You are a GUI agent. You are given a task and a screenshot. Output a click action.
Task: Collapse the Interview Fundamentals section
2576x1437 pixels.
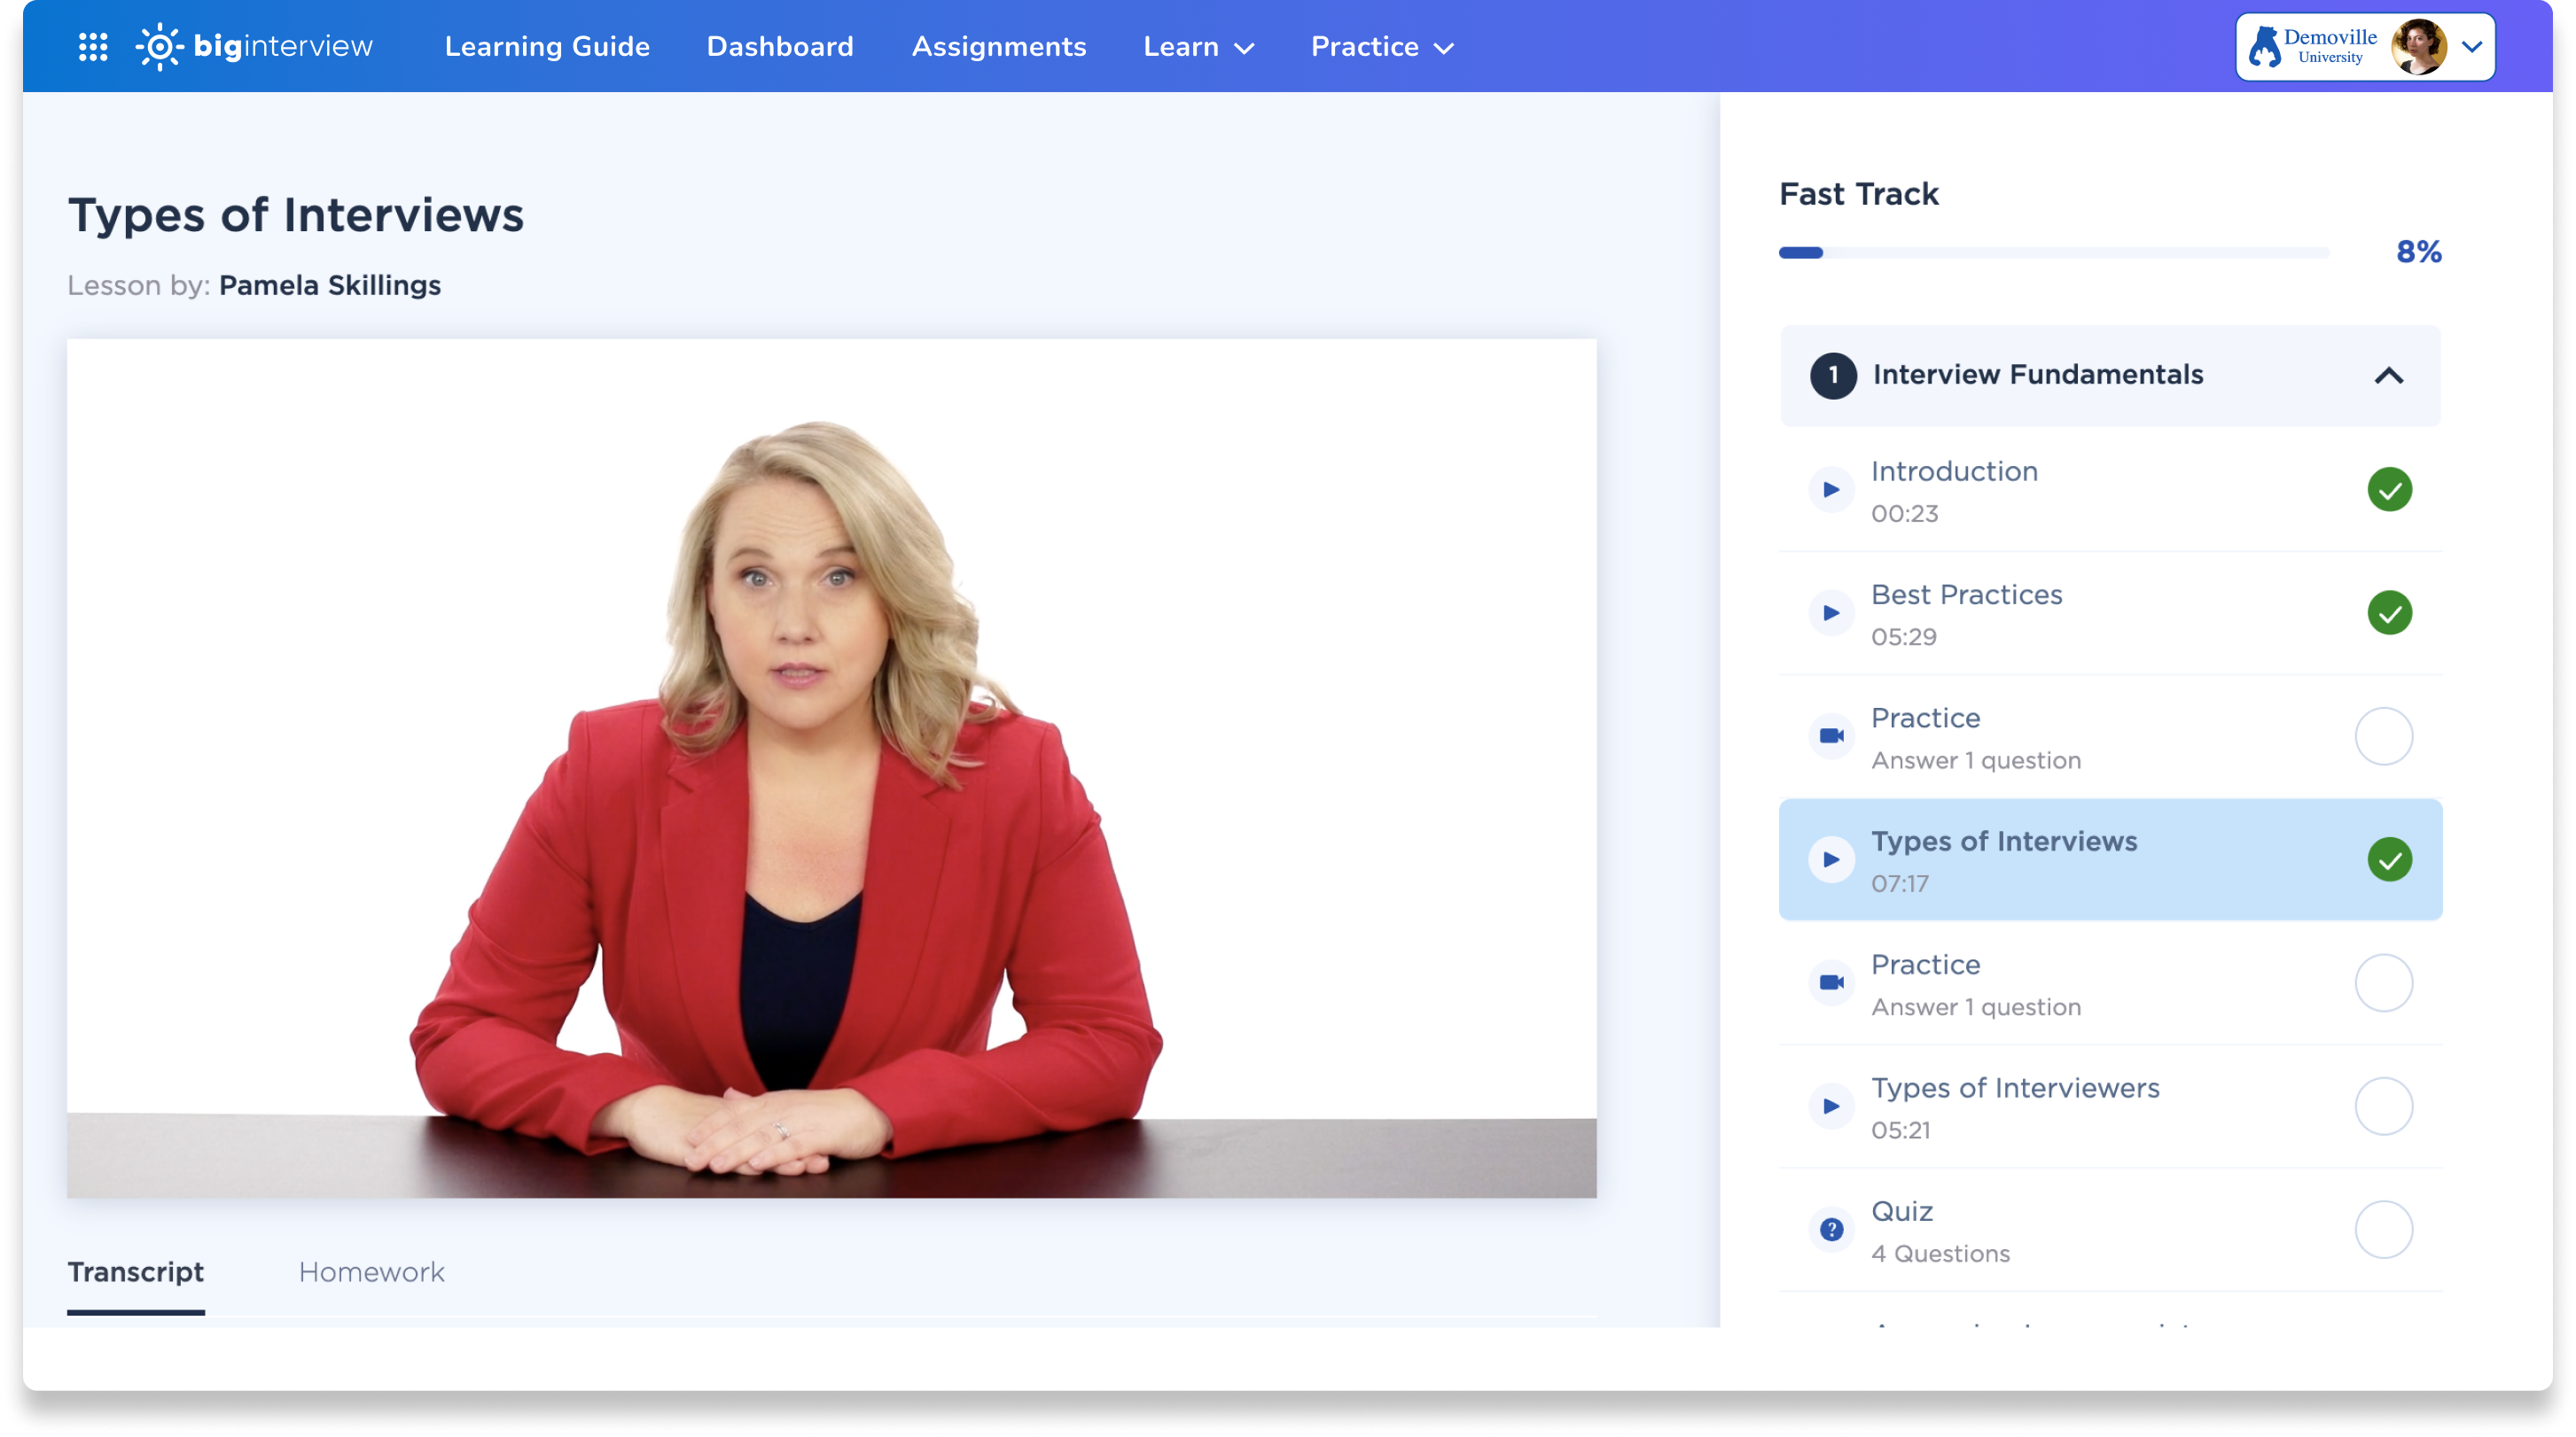(2388, 376)
